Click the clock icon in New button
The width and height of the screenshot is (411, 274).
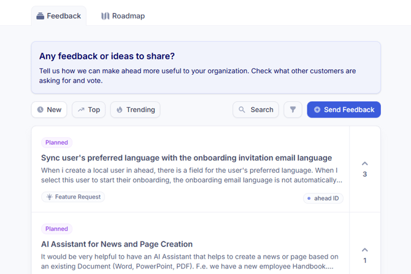[40, 110]
